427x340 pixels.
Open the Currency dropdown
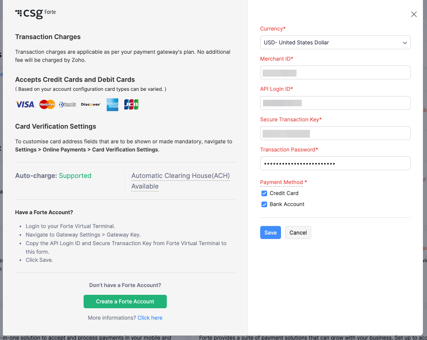click(335, 42)
